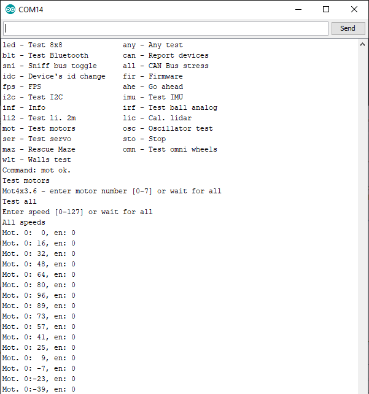
Task: Minimize the COM14 serial monitor window
Action: tap(298, 10)
